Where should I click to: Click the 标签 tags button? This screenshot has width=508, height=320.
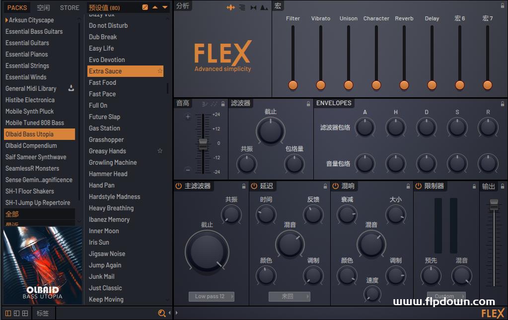[43, 313]
